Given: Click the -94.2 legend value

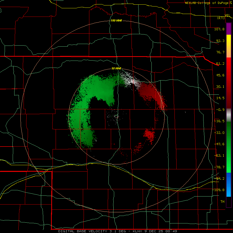Looking at the screenshot, I should 219,178.
